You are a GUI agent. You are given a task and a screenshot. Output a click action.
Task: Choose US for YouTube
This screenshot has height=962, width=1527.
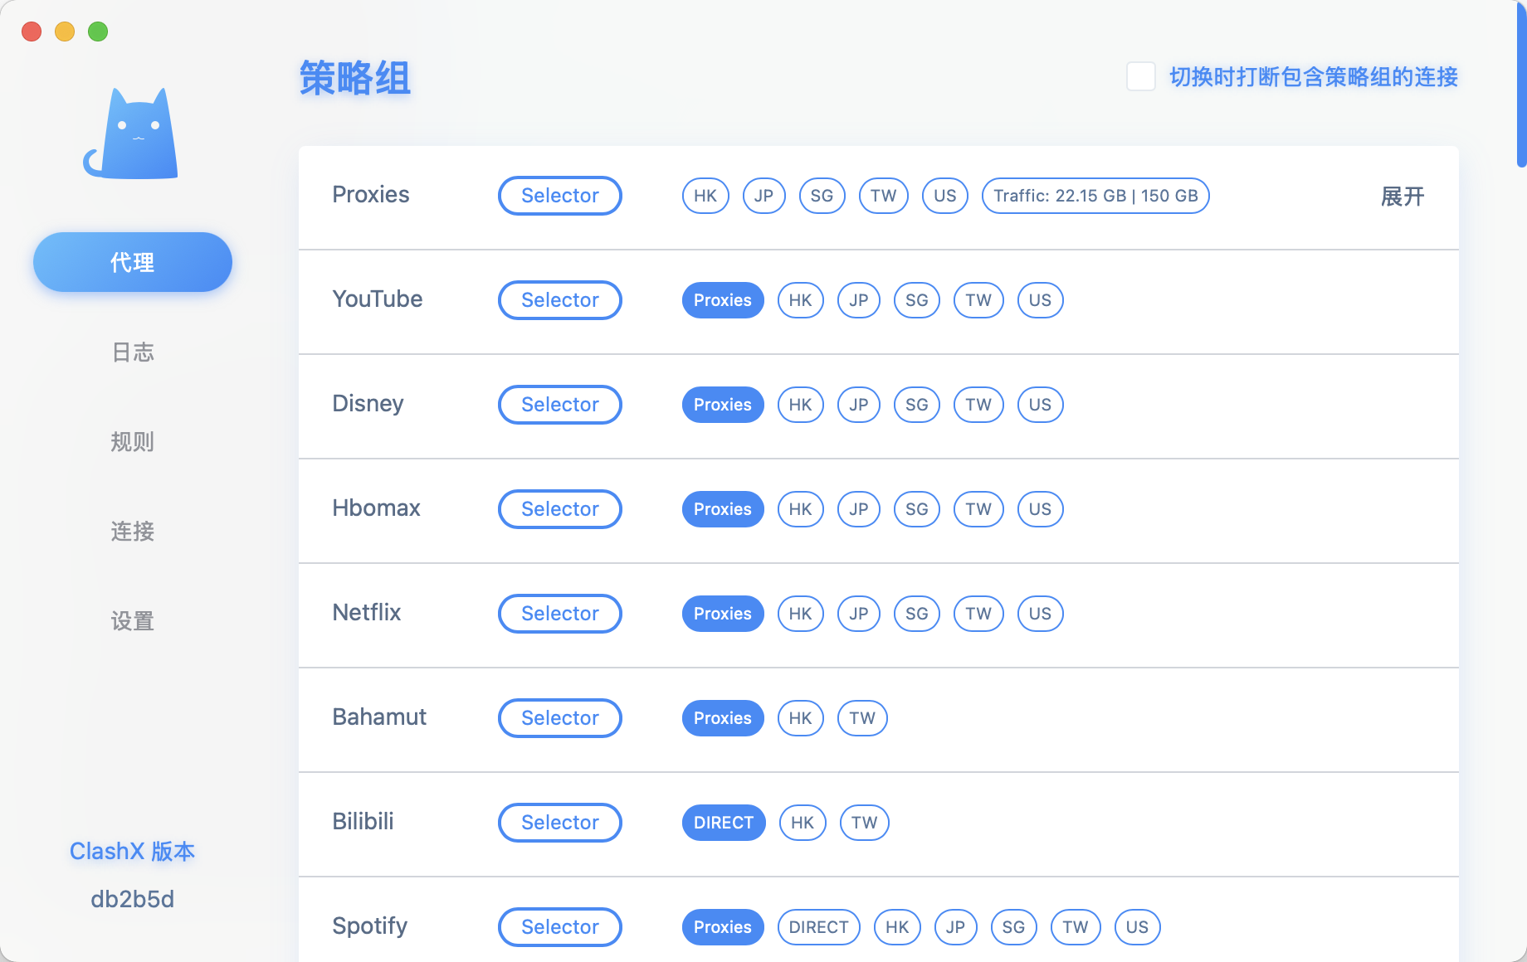(x=1041, y=300)
